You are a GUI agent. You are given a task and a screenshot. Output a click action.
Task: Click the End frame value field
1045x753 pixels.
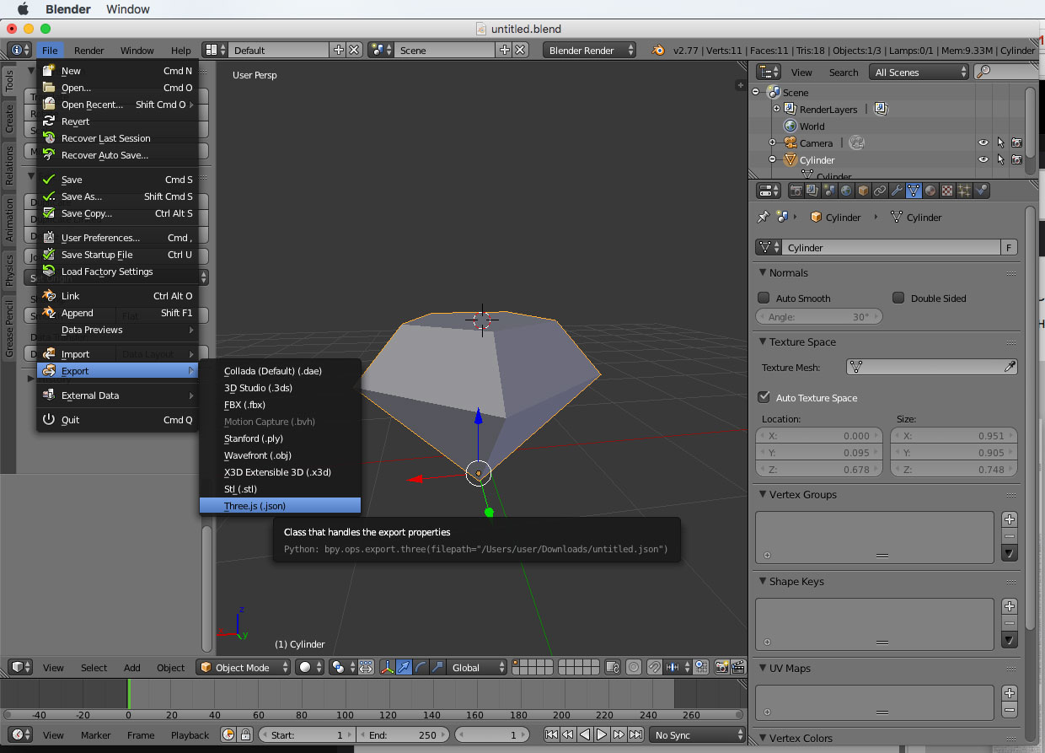point(403,734)
